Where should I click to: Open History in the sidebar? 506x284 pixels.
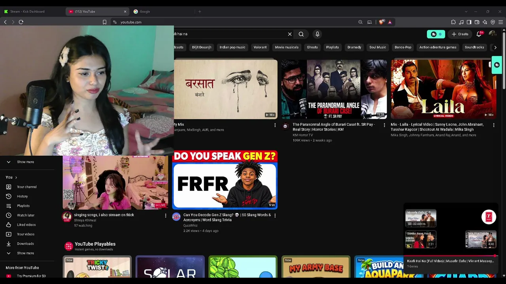23,196
